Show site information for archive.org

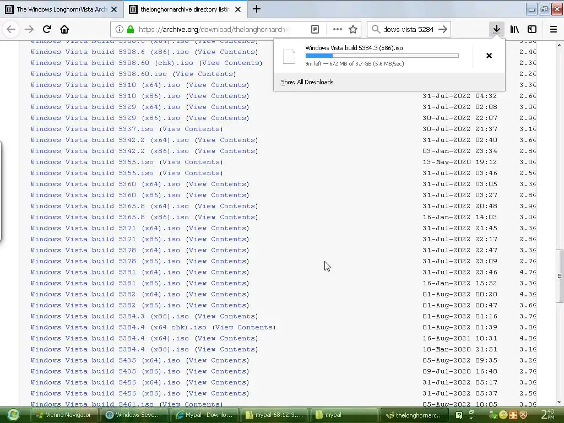coord(120,30)
